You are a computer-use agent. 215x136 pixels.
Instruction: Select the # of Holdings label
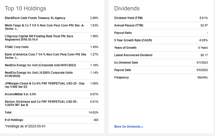click(x=14, y=120)
